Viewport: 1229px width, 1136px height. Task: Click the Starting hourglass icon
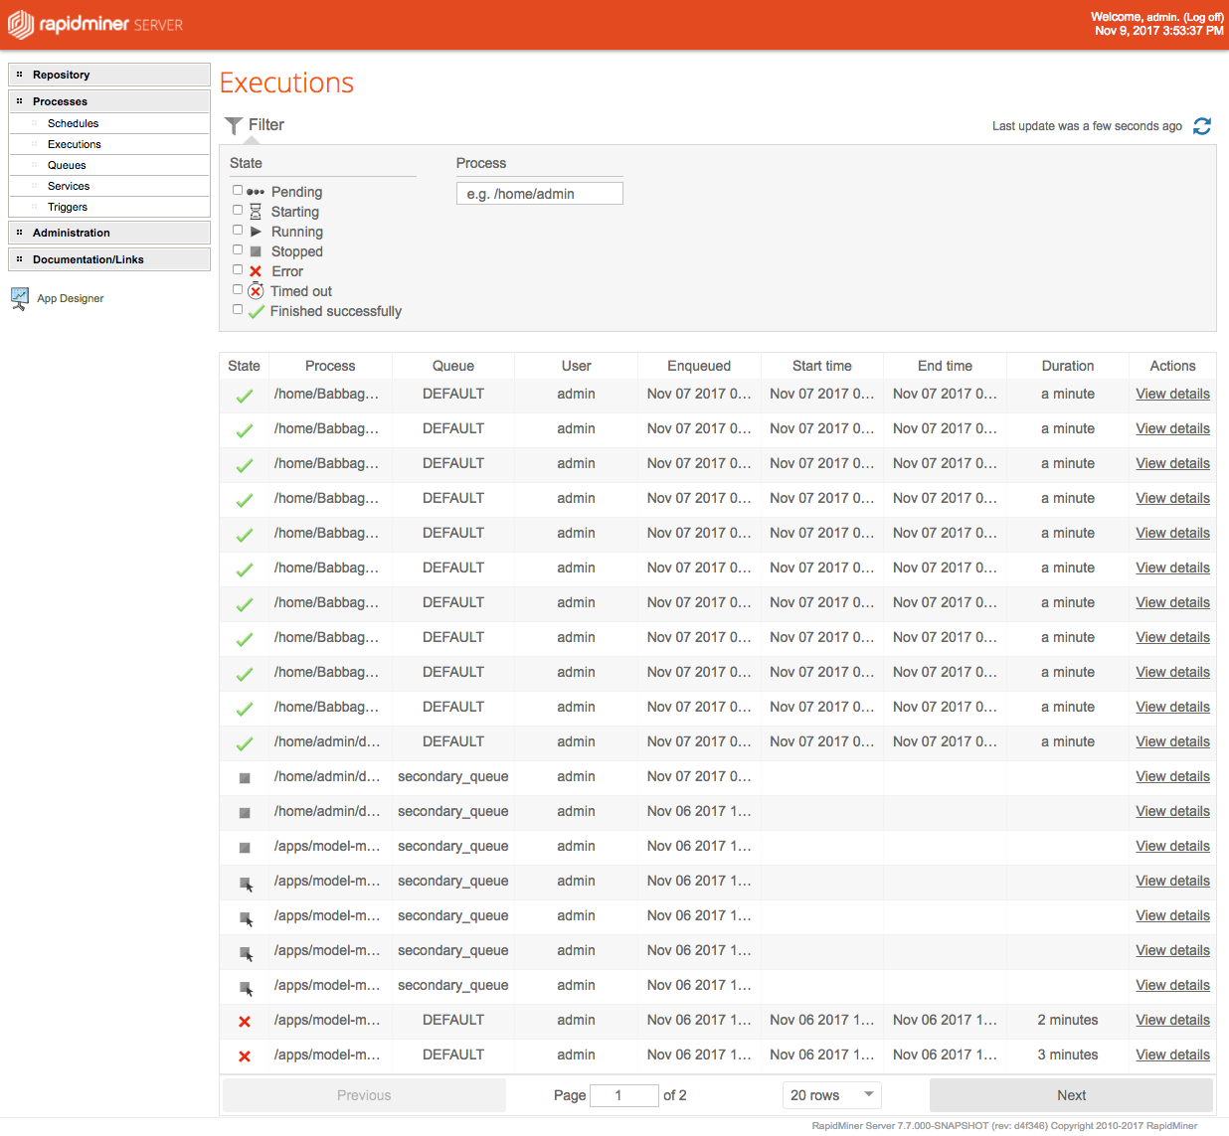(x=256, y=212)
